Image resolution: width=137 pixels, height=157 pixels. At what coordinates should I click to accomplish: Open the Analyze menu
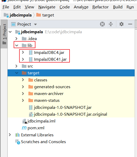pos(81,7)
